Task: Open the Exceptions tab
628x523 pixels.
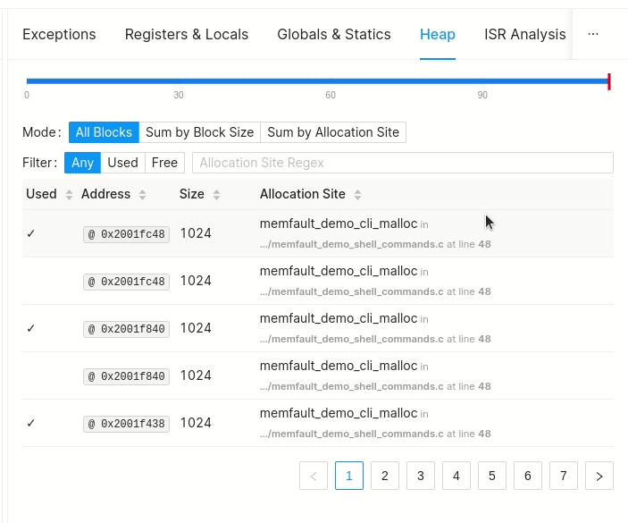Action: click(x=59, y=34)
